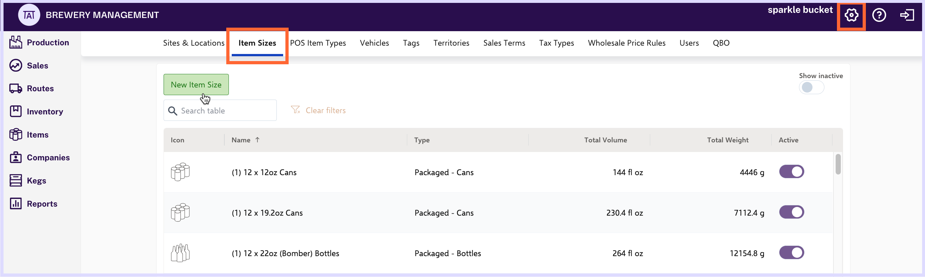Select "(1) 12 x 22oz (Bomber) Bottles" name

(285, 254)
